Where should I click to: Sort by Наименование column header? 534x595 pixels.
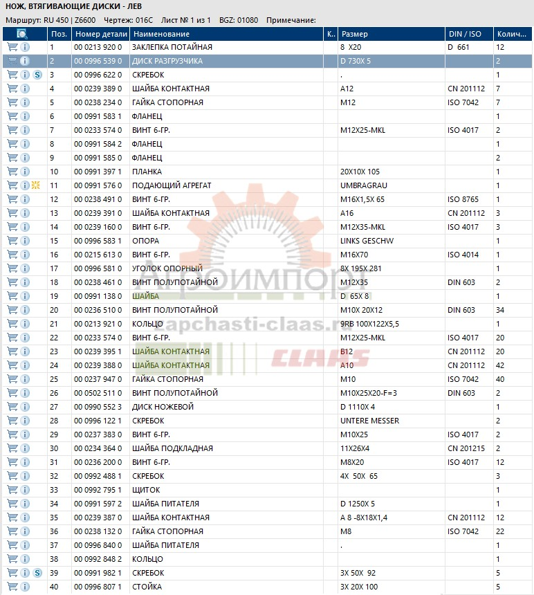[x=226, y=34]
